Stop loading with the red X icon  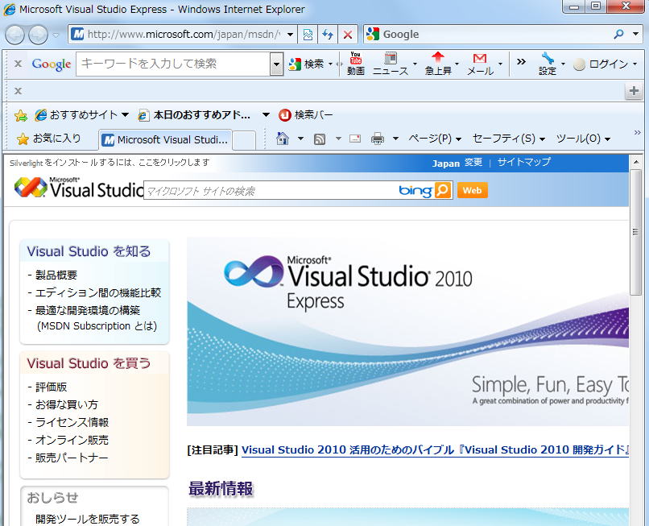point(348,35)
